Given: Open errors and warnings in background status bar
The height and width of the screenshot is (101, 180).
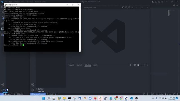Looking at the screenshot, I should [20, 94].
